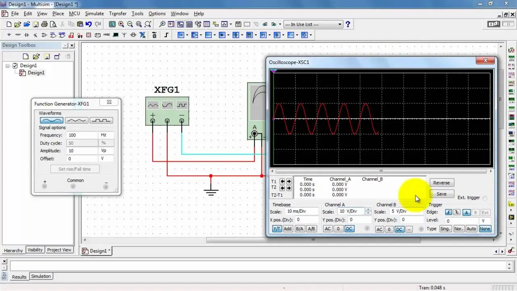
Task: Open the Simulate menu
Action: [x=94, y=13]
